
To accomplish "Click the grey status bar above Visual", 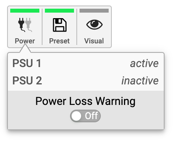I will pos(94,11).
